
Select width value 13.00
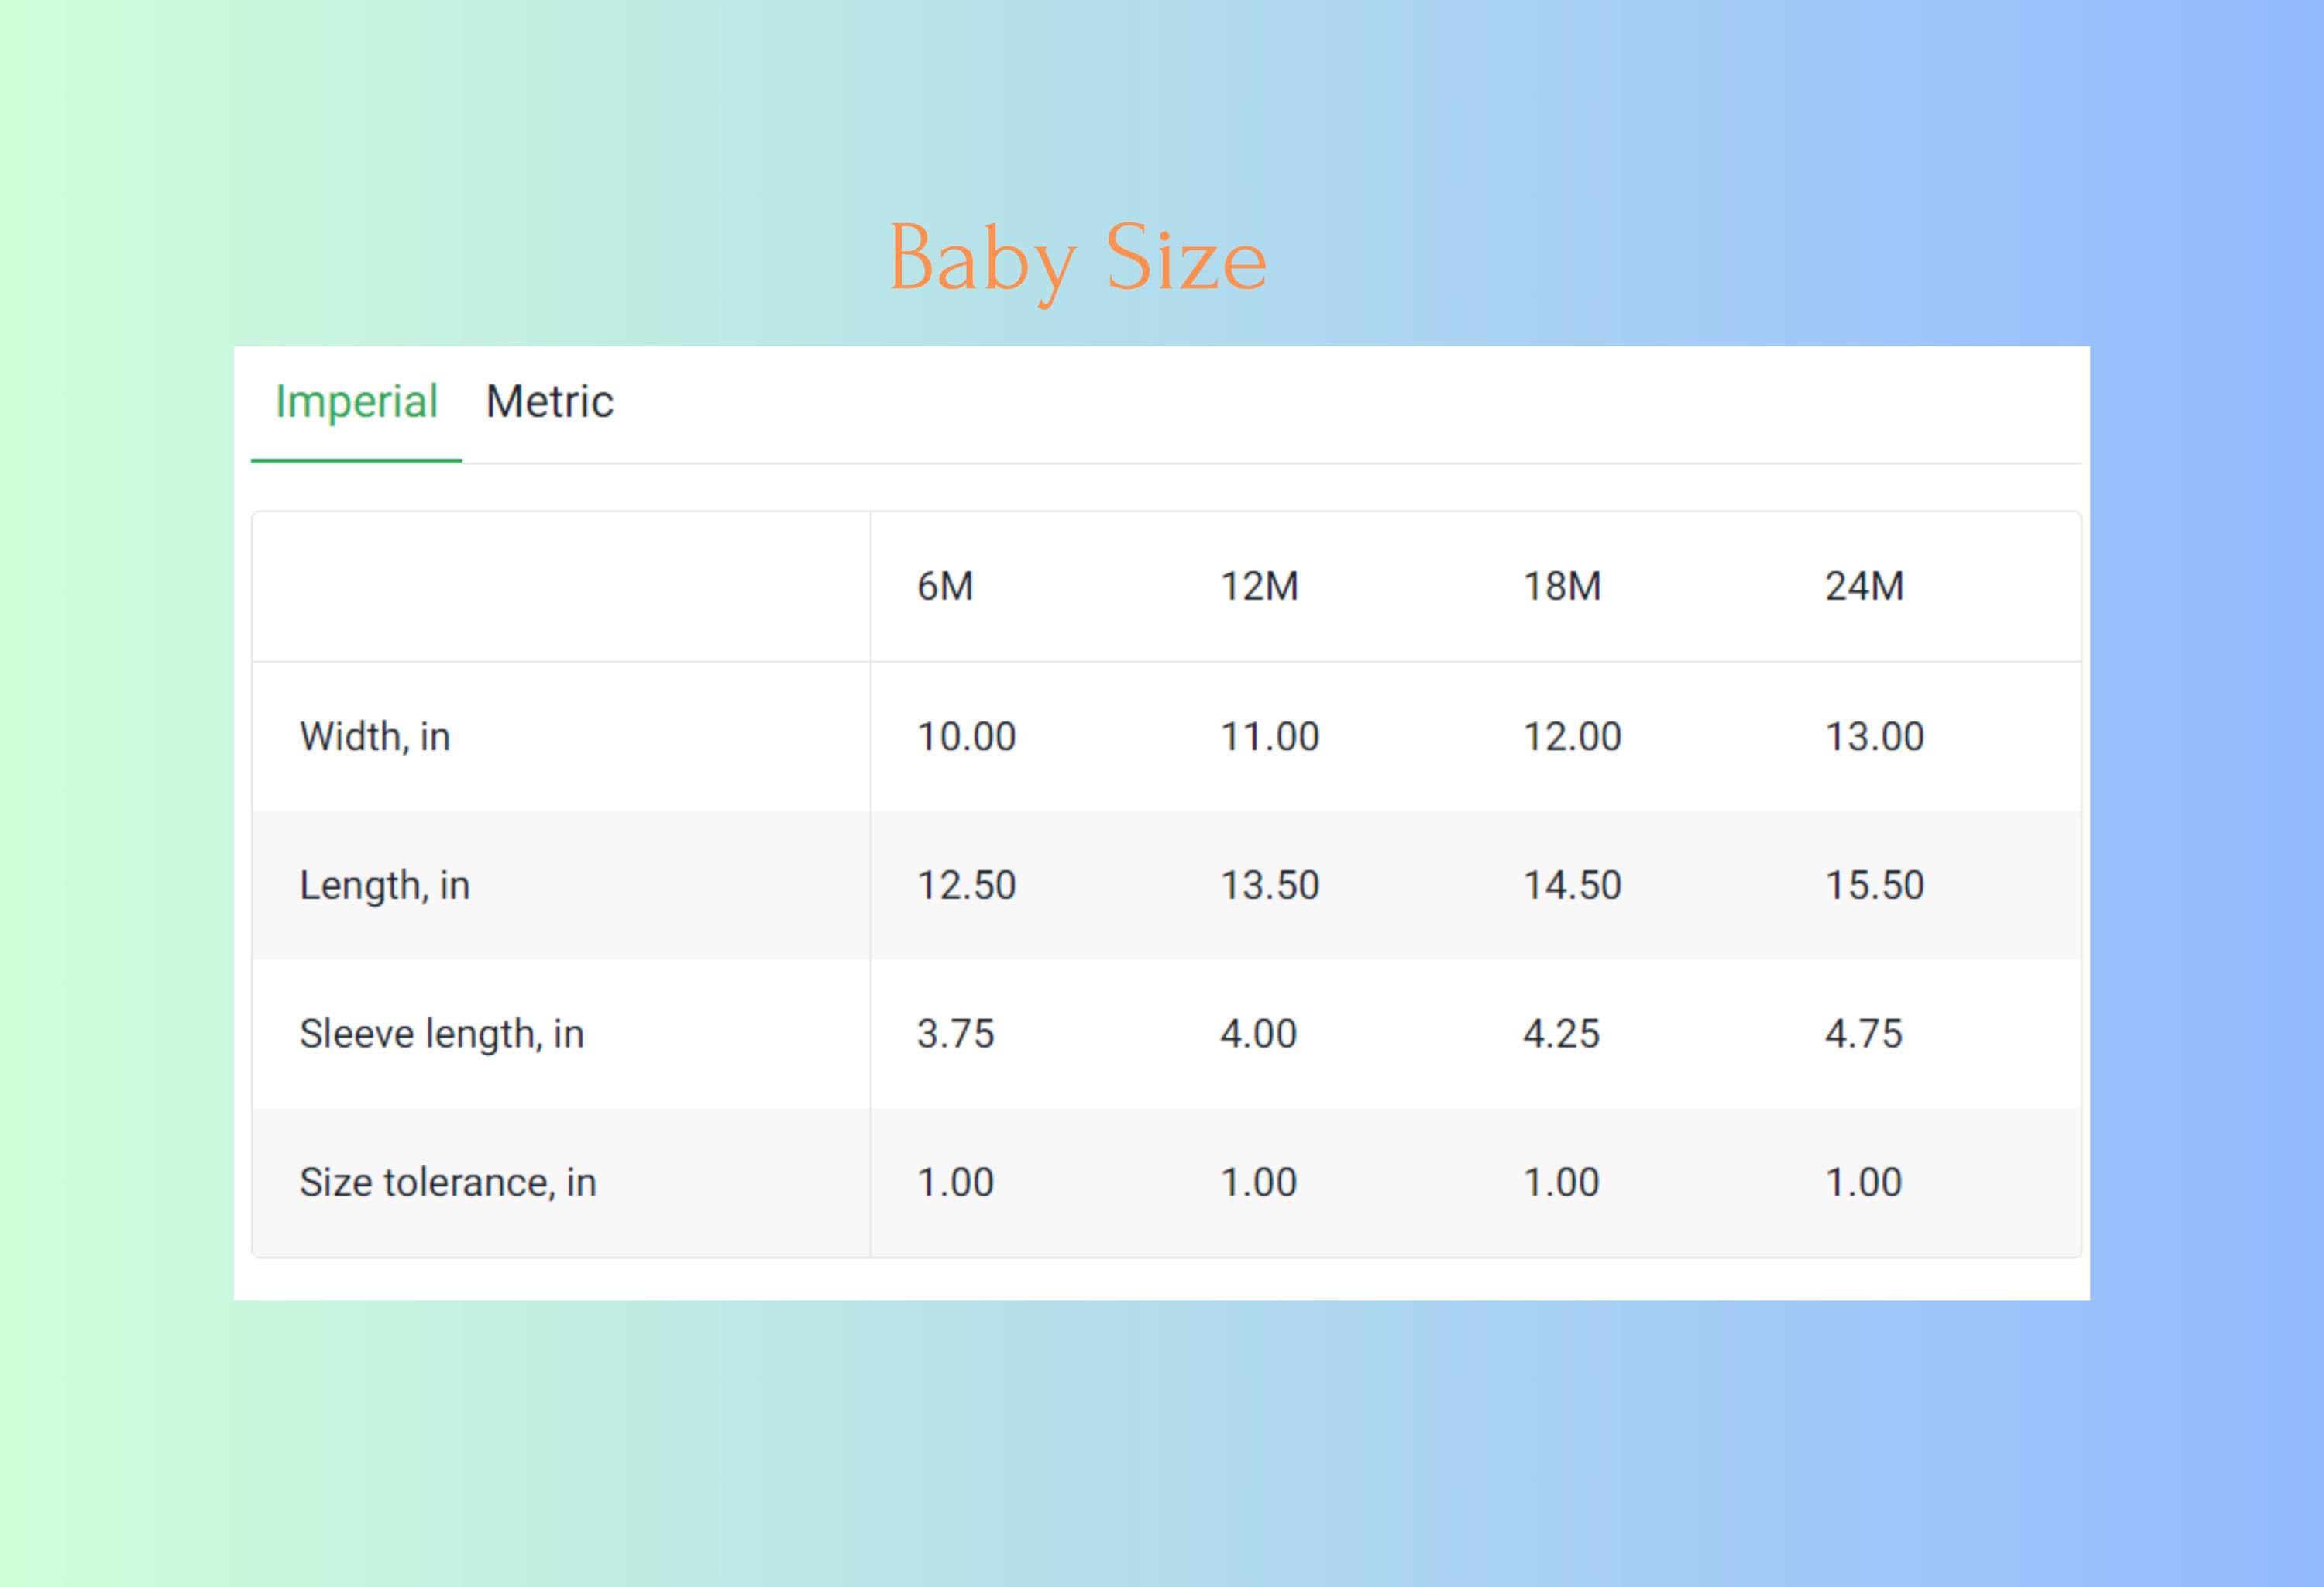[x=1874, y=737]
